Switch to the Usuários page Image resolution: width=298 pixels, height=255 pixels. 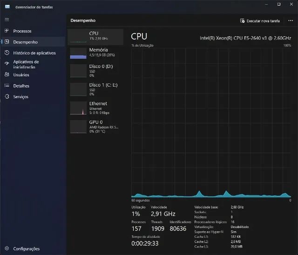click(x=34, y=75)
